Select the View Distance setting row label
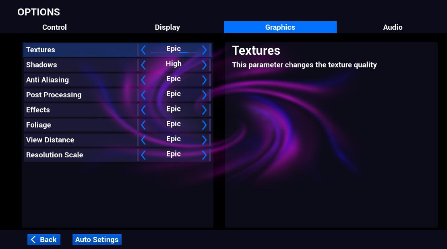The height and width of the screenshot is (249, 447). [x=50, y=140]
